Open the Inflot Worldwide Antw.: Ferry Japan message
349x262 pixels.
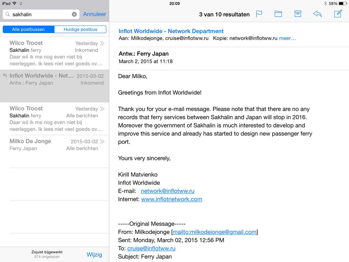pyautogui.click(x=55, y=86)
